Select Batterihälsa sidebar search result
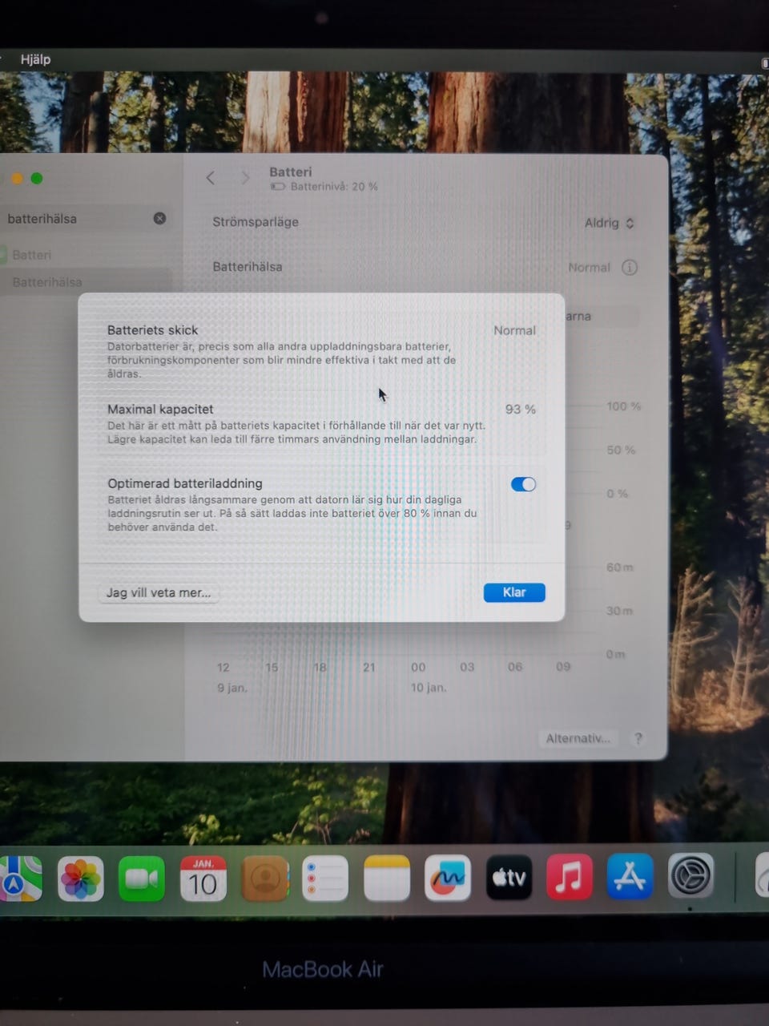This screenshot has width=769, height=1026. [48, 282]
